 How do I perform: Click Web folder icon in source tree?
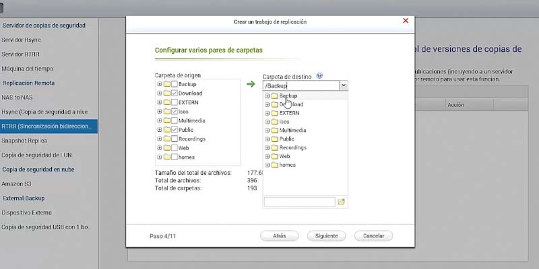(x=167, y=148)
